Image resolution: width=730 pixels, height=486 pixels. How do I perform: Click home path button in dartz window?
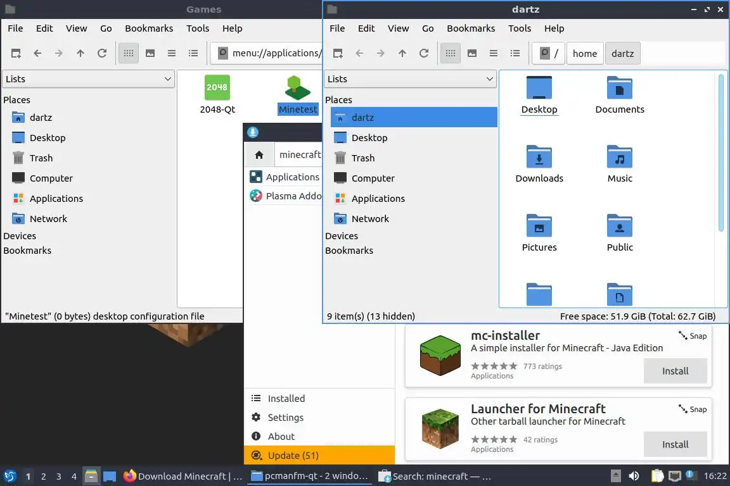coord(585,54)
